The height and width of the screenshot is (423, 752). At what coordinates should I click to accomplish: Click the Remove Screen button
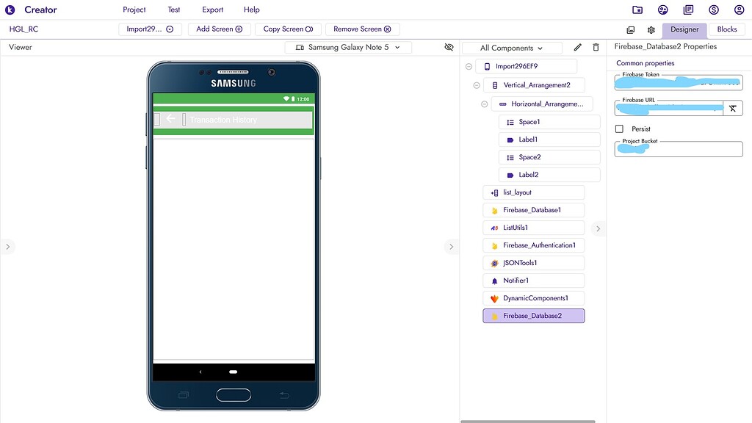(362, 29)
